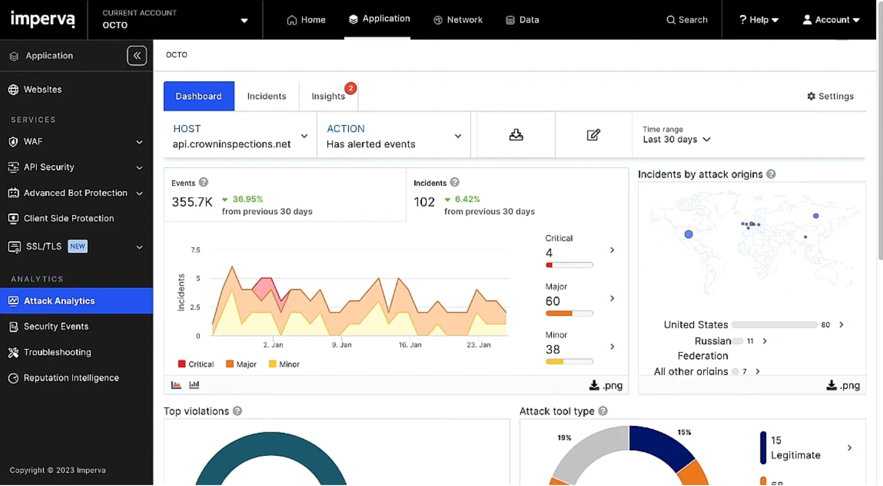Open Client Side Protection service
The width and height of the screenshot is (883, 486).
69,218
